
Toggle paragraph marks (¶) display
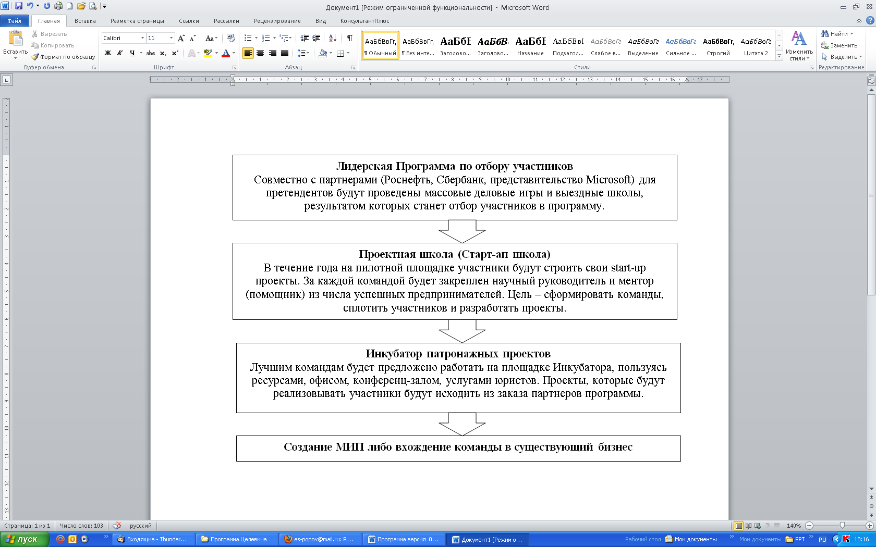pos(349,38)
